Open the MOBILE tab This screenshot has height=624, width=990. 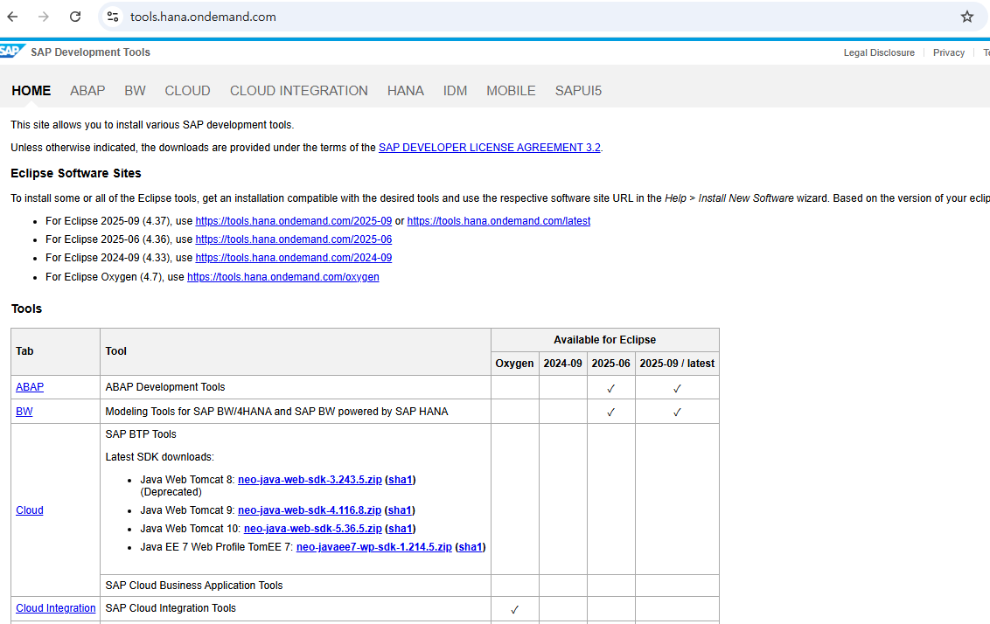(511, 91)
